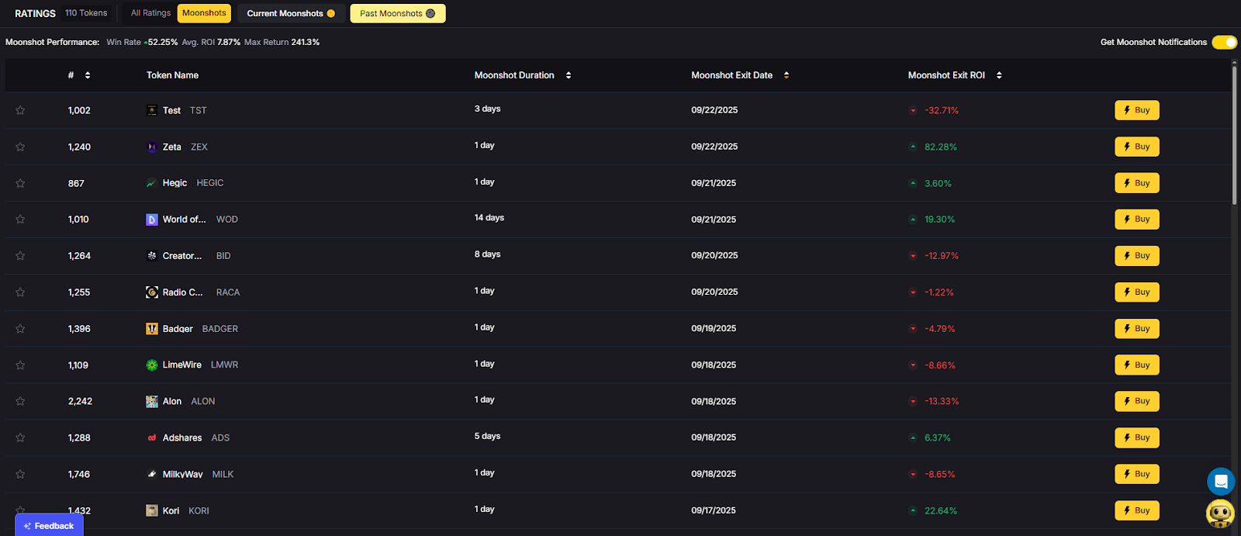Image resolution: width=1241 pixels, height=536 pixels.
Task: Buy the Kori KORI token
Action: coord(1137,510)
